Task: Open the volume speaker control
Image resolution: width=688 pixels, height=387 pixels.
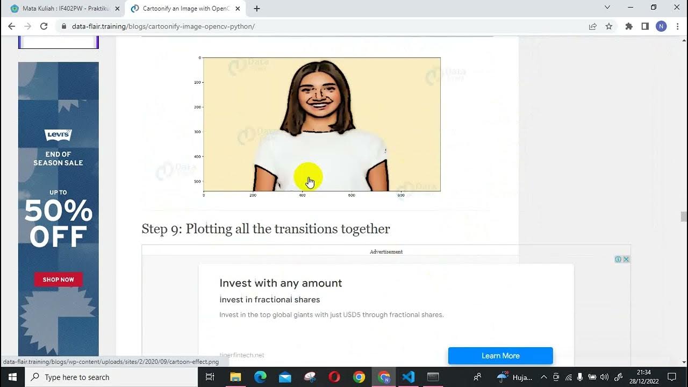Action: 604,377
